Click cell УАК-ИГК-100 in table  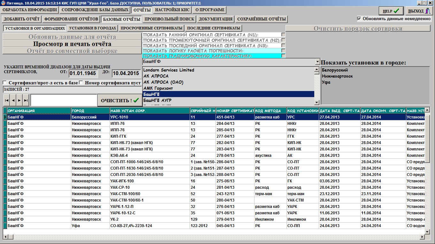point(149,181)
